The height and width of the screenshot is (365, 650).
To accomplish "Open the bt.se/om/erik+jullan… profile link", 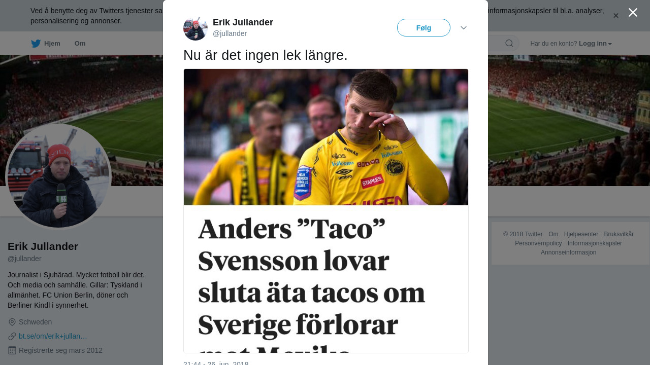I will [x=53, y=336].
